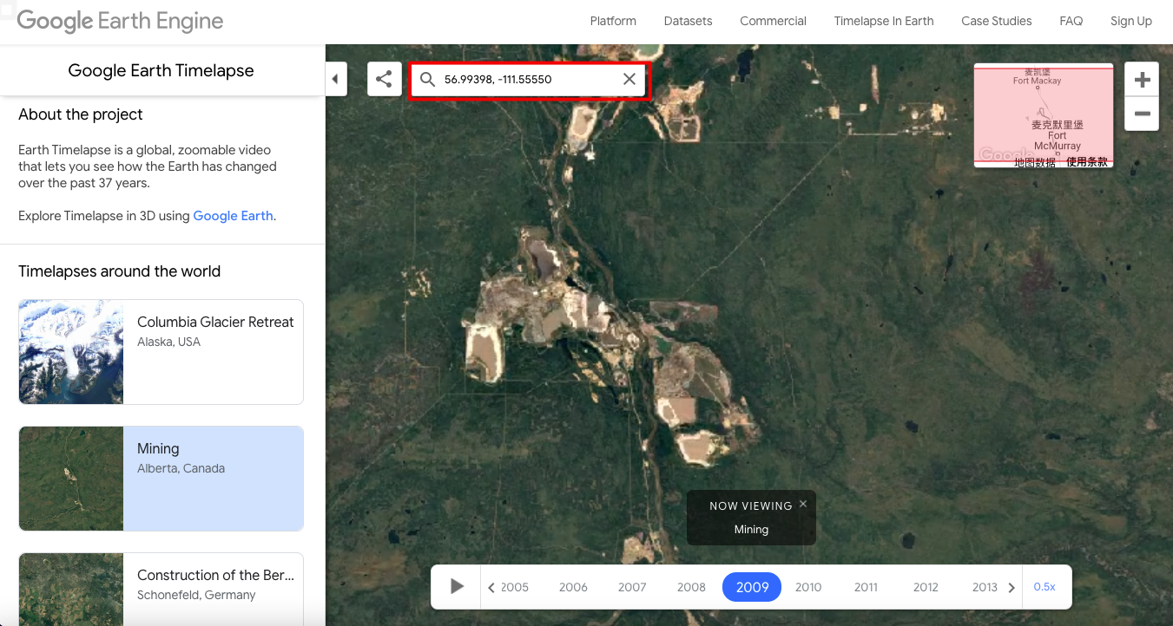
Task: Zoom out using the minus icon
Action: pos(1141,114)
